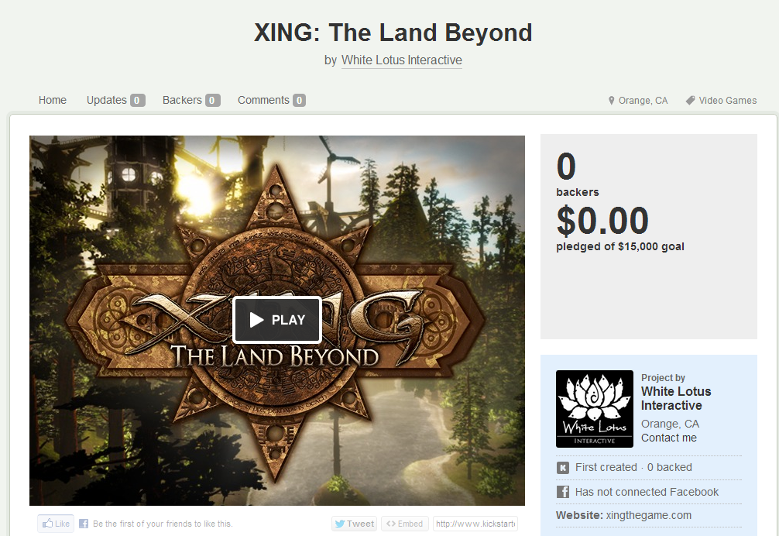Image resolution: width=779 pixels, height=536 pixels.
Task: Switch to the Backers tab
Action: (191, 100)
